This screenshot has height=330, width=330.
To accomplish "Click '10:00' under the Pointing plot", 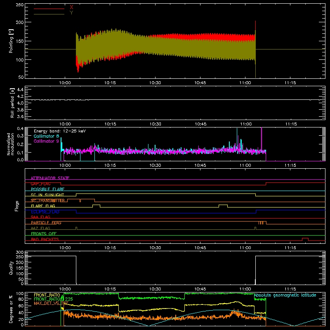I will 65,83.
